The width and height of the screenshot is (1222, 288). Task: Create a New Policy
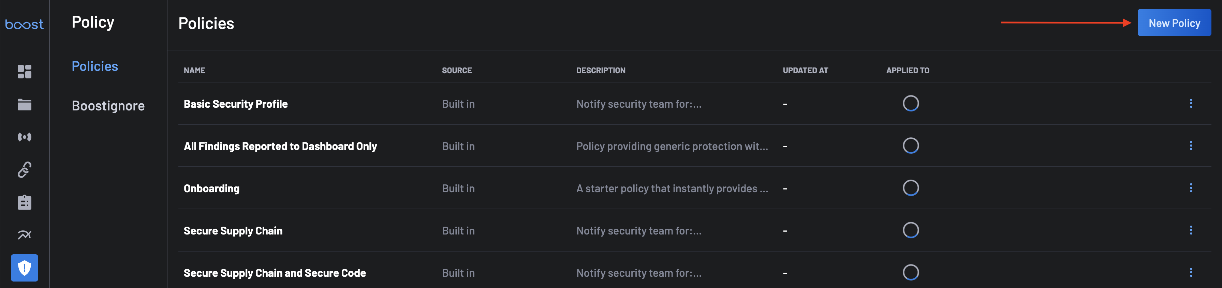click(x=1174, y=23)
